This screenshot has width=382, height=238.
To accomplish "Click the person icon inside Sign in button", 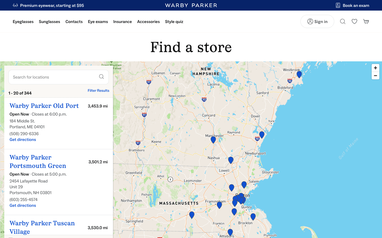I will [x=310, y=21].
